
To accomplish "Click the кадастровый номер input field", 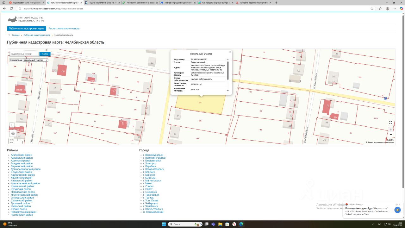I will click(24, 54).
